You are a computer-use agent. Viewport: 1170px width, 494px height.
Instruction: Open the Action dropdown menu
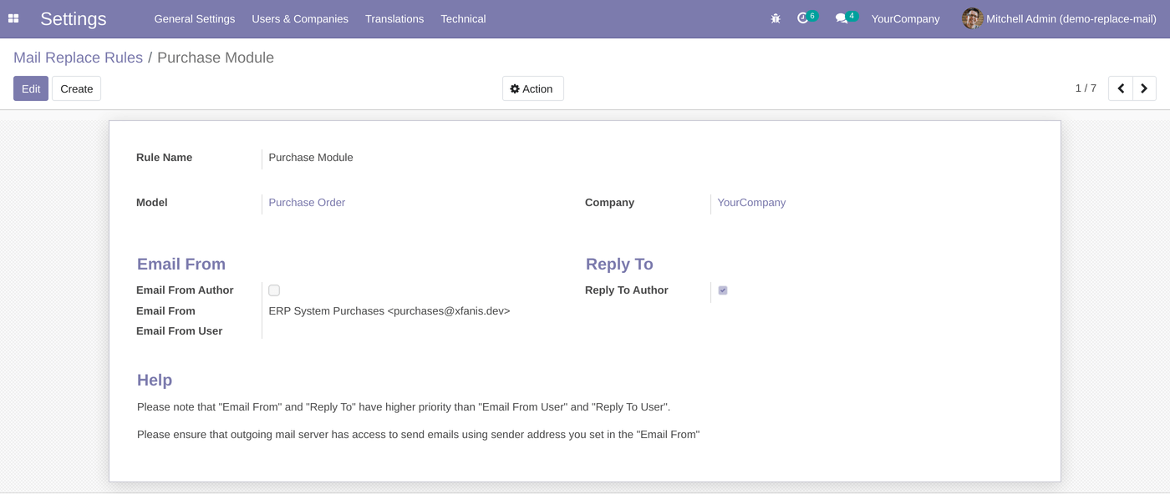pos(532,88)
